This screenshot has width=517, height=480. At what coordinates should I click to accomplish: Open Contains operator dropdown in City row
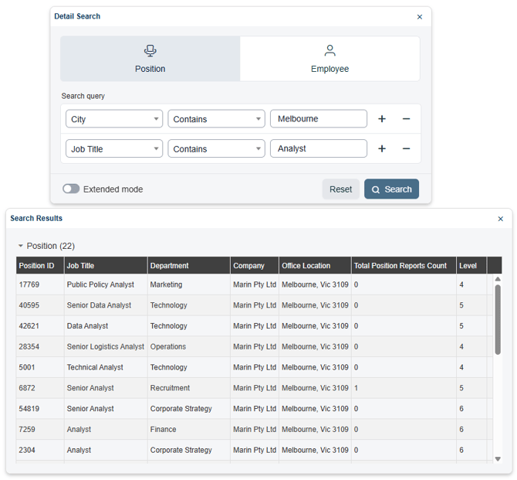click(216, 119)
